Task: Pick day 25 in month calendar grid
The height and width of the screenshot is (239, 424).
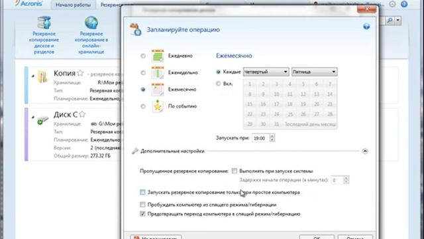Action: pos(290,114)
